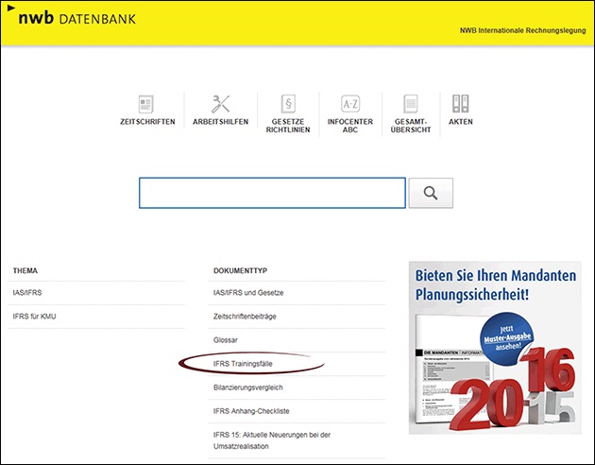Select IFRS Anhang-Checkliste link
Image resolution: width=595 pixels, height=465 pixels.
point(251,411)
